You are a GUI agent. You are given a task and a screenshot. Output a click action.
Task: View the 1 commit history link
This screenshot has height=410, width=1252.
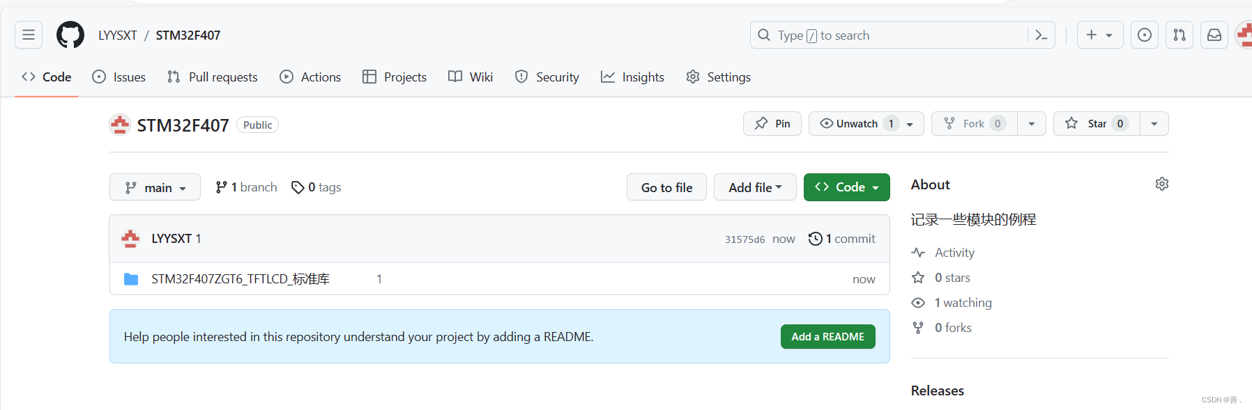[x=842, y=239]
